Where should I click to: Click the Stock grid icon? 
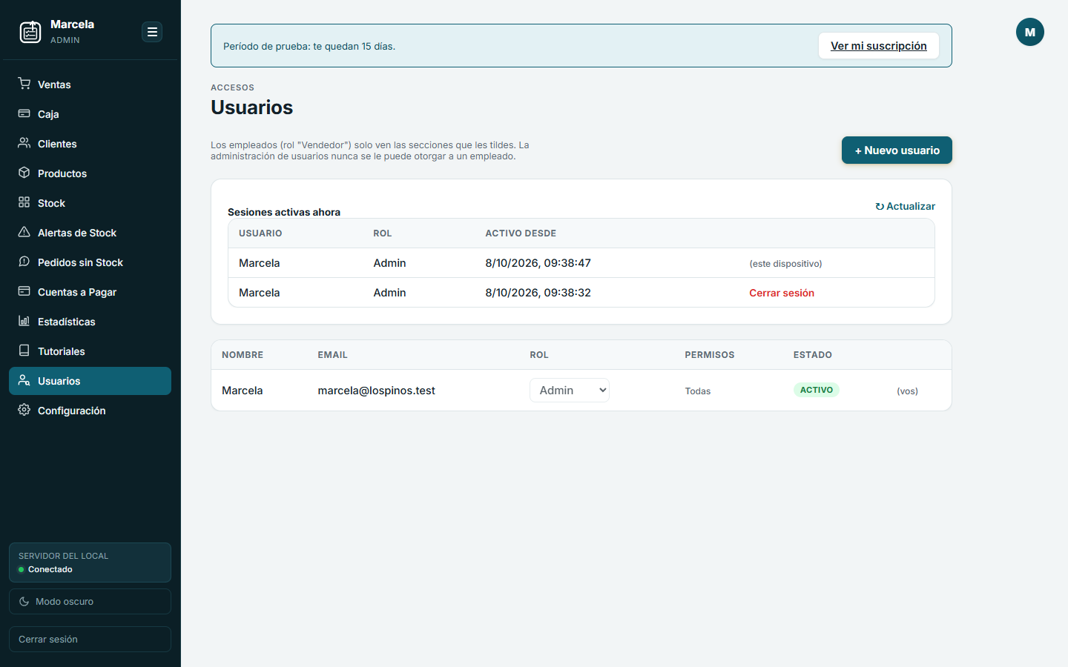click(24, 202)
